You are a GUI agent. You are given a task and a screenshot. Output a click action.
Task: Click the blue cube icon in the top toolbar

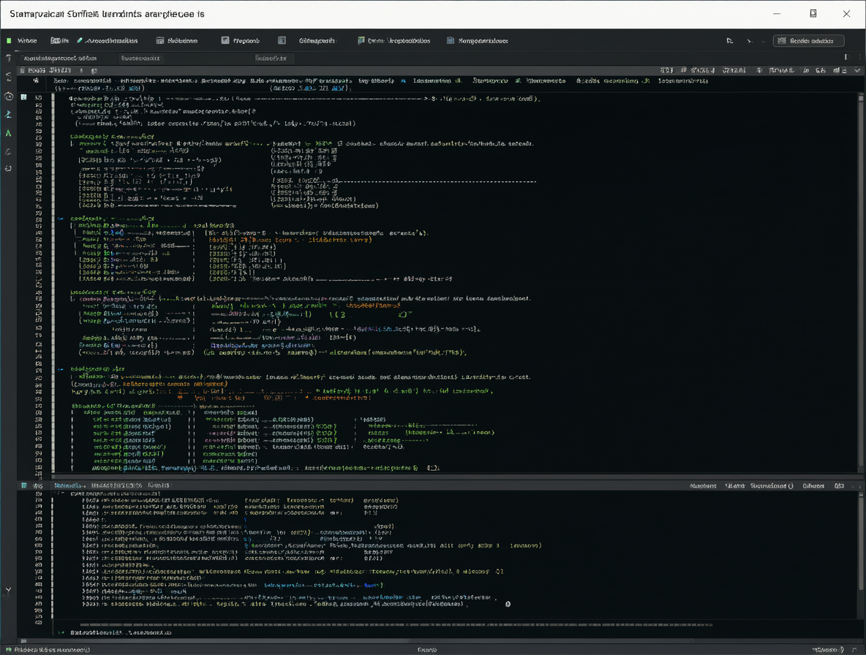click(451, 41)
